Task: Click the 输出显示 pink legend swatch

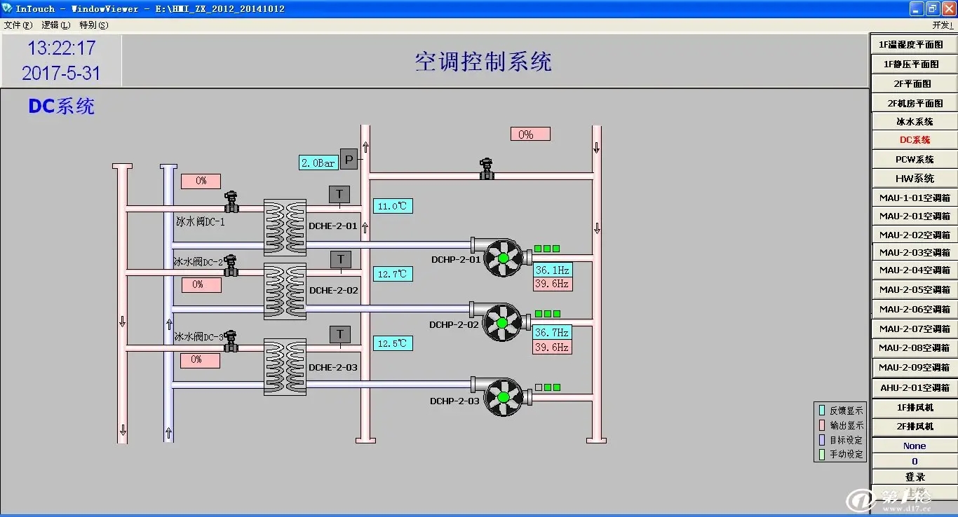Action: pyautogui.click(x=822, y=425)
